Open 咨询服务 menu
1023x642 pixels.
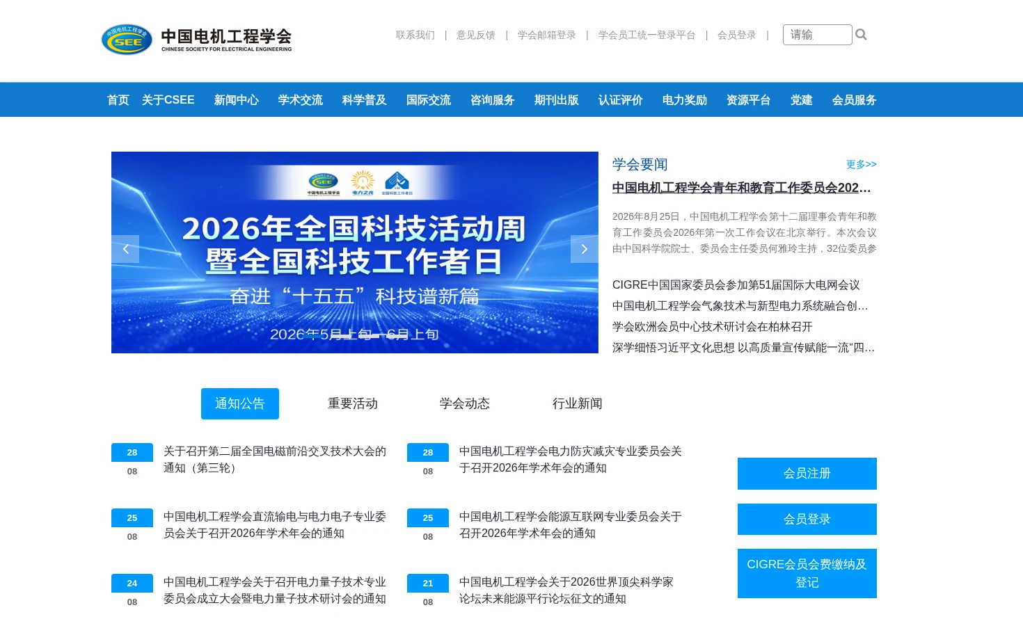493,100
